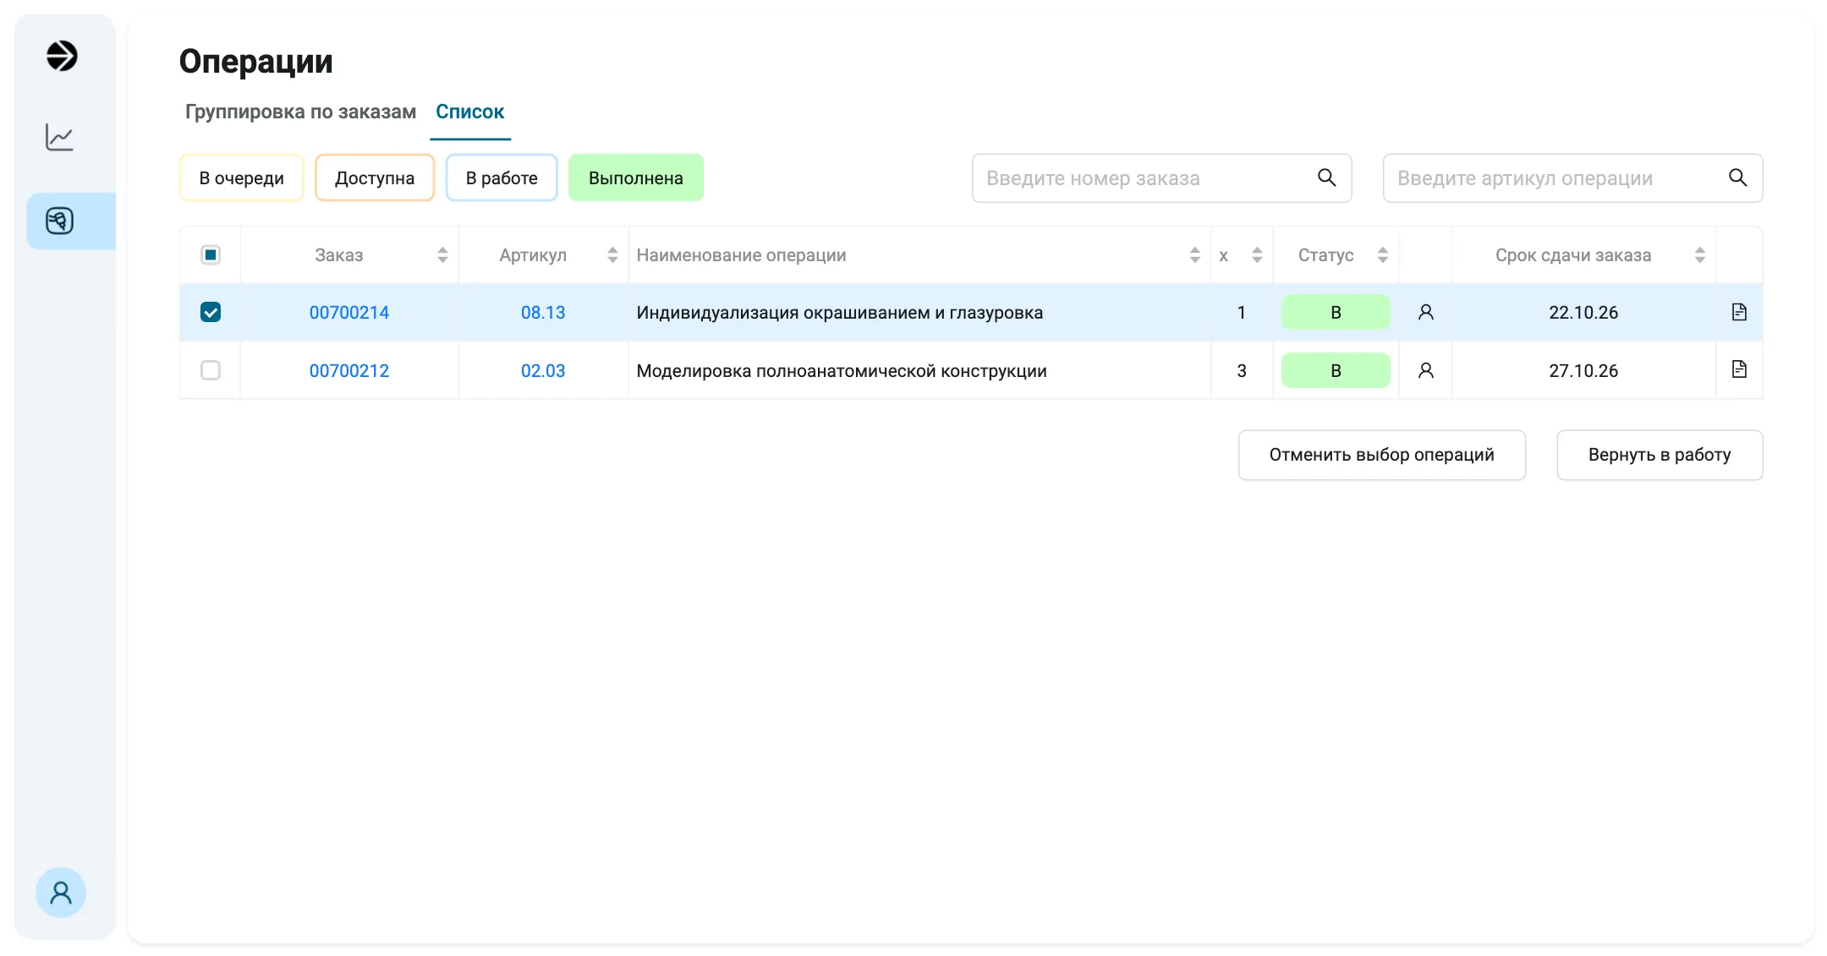Sort table by Заказ column arrows
The image size is (1827, 956).
(442, 255)
